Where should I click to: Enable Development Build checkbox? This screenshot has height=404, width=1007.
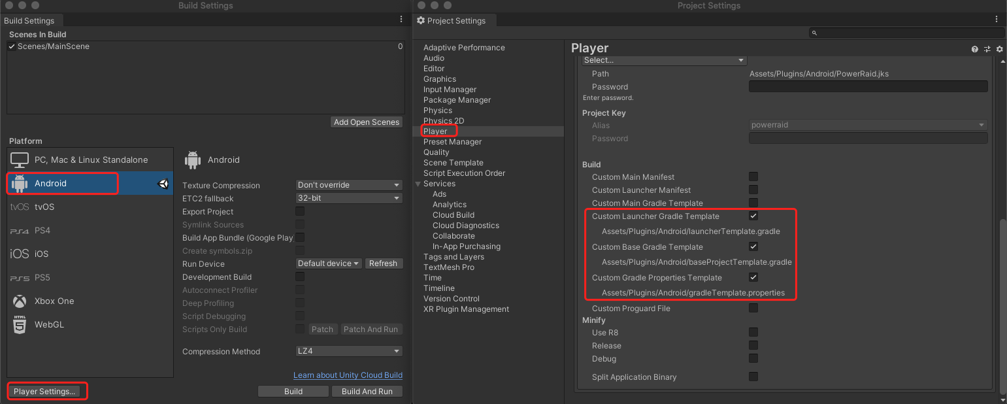(x=300, y=277)
